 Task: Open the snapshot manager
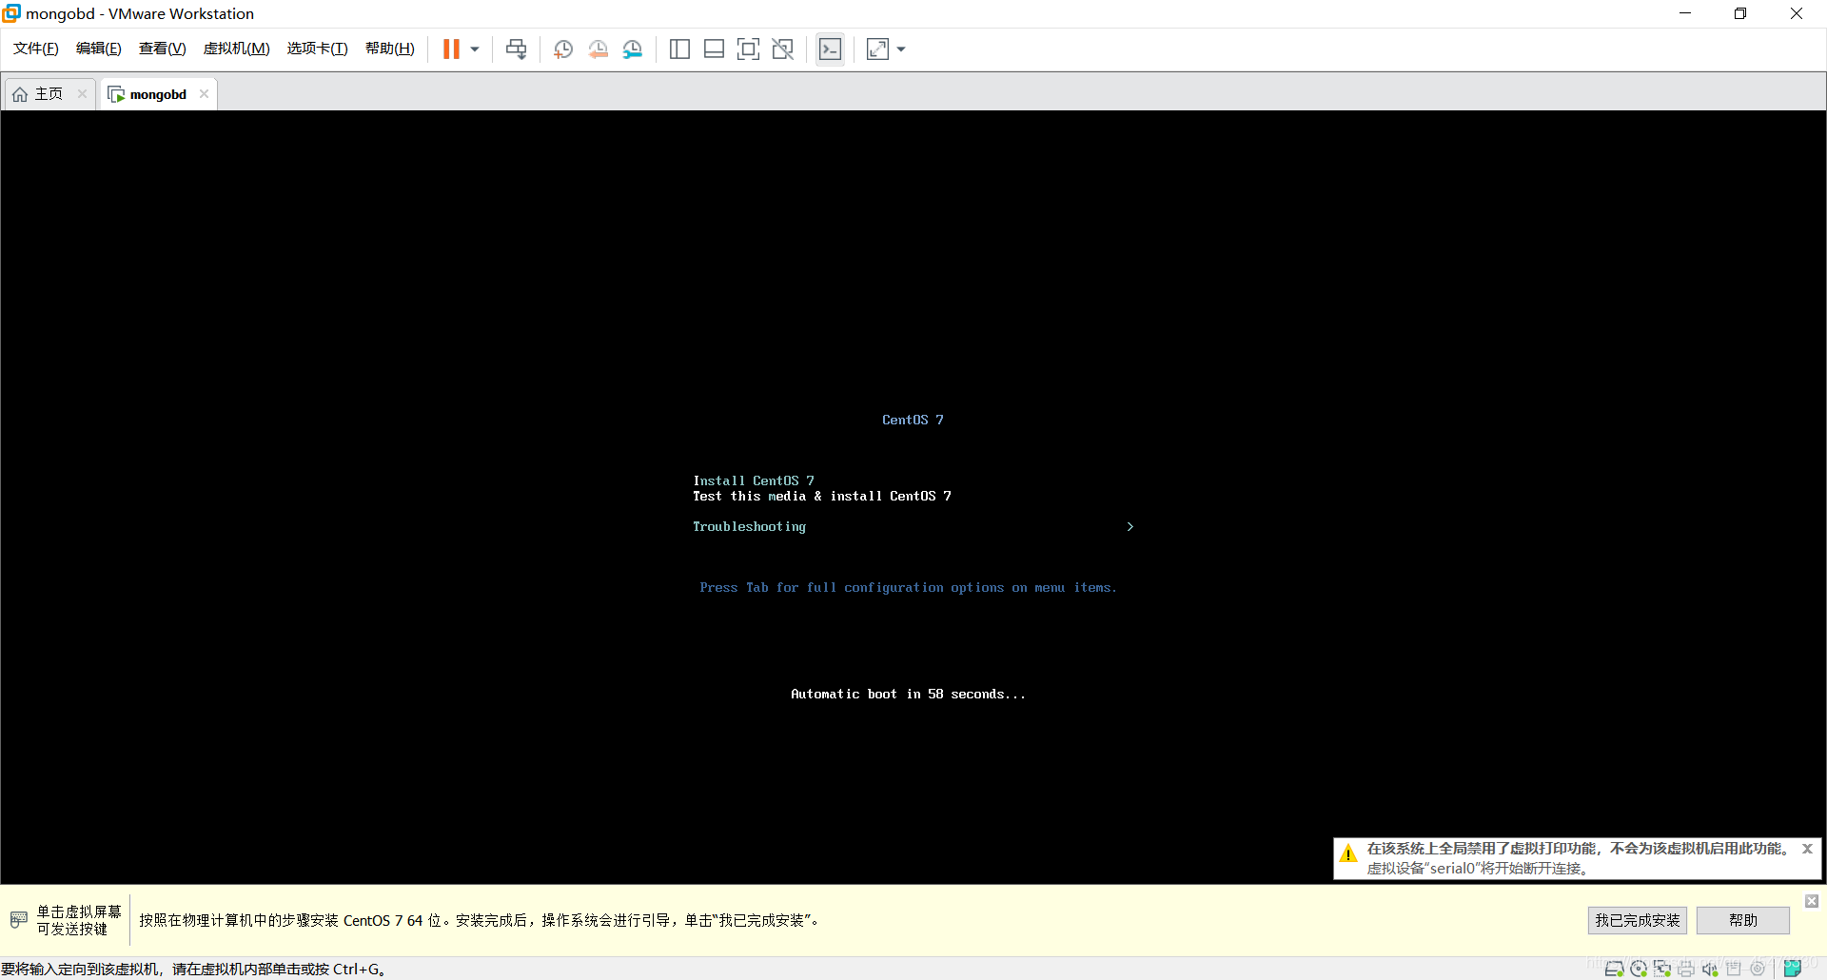point(632,49)
